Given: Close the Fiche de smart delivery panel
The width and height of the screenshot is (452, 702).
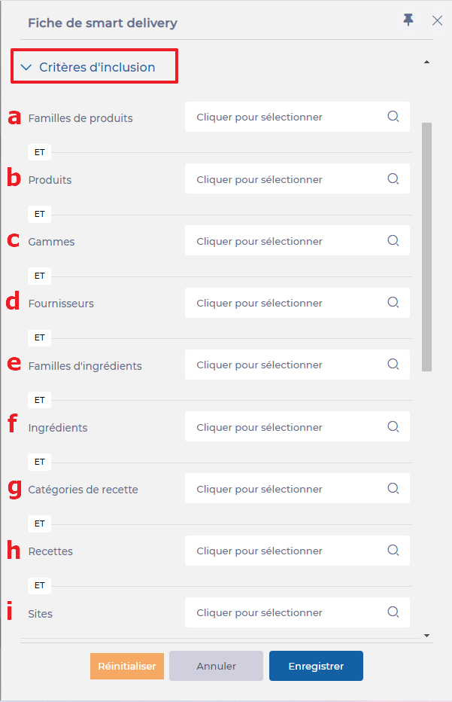Looking at the screenshot, I should pyautogui.click(x=437, y=20).
